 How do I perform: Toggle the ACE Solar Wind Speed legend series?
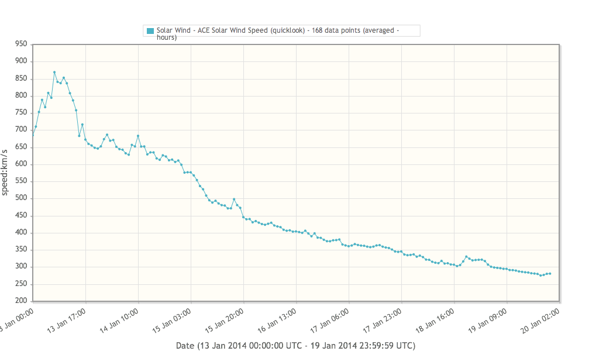click(x=278, y=31)
